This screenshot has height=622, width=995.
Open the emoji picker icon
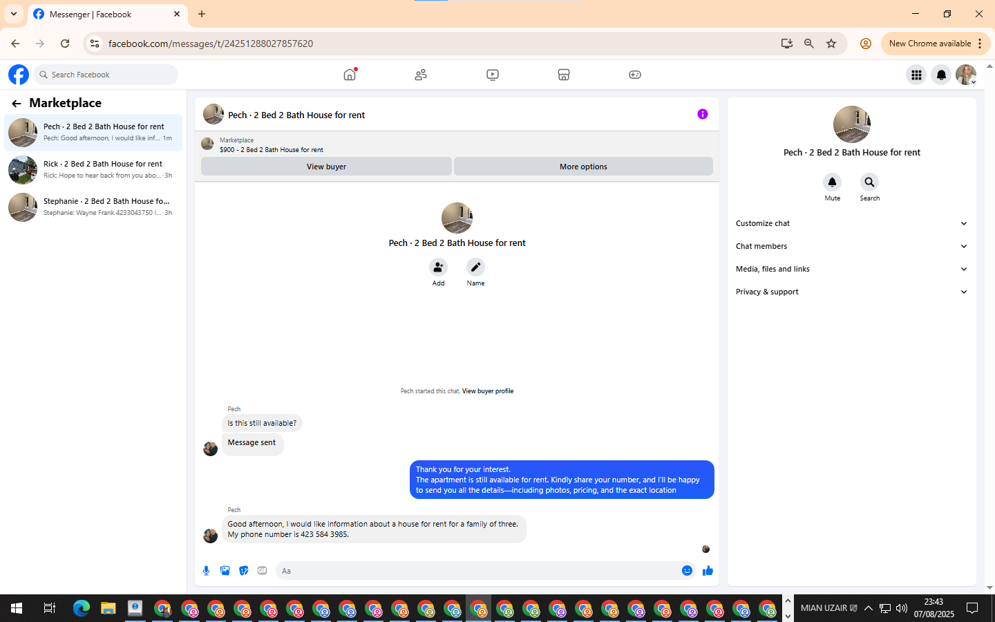point(687,571)
